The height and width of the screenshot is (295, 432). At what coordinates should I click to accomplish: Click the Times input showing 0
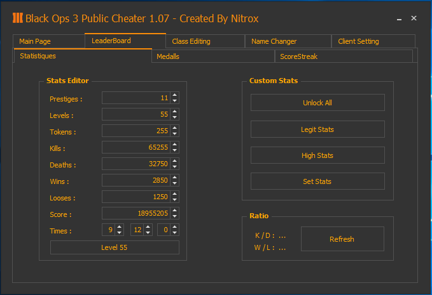tap(164, 230)
